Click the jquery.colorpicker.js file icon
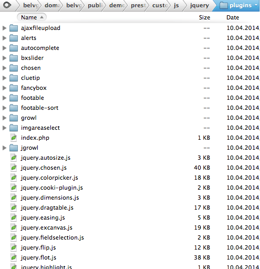Image resolution: width=260 pixels, height=269 pixels. 14,178
